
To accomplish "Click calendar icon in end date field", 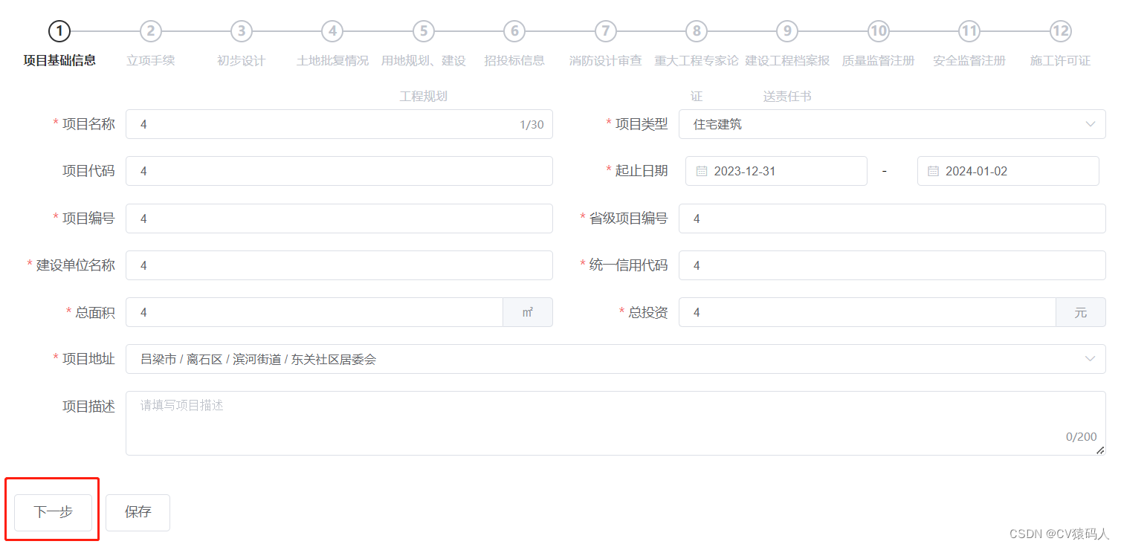I will click(x=933, y=171).
